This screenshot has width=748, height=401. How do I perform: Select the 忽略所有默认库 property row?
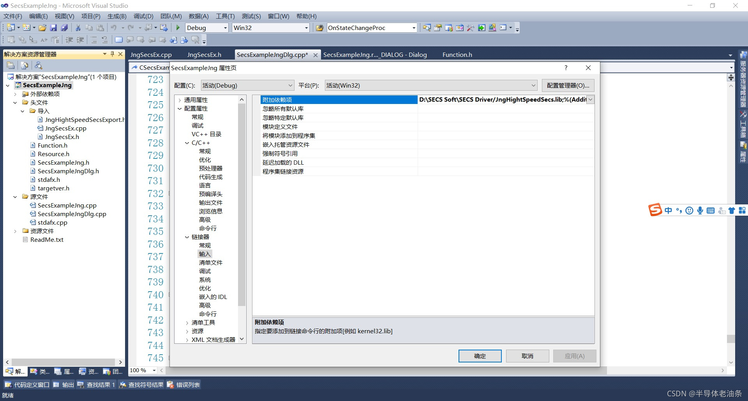point(427,109)
